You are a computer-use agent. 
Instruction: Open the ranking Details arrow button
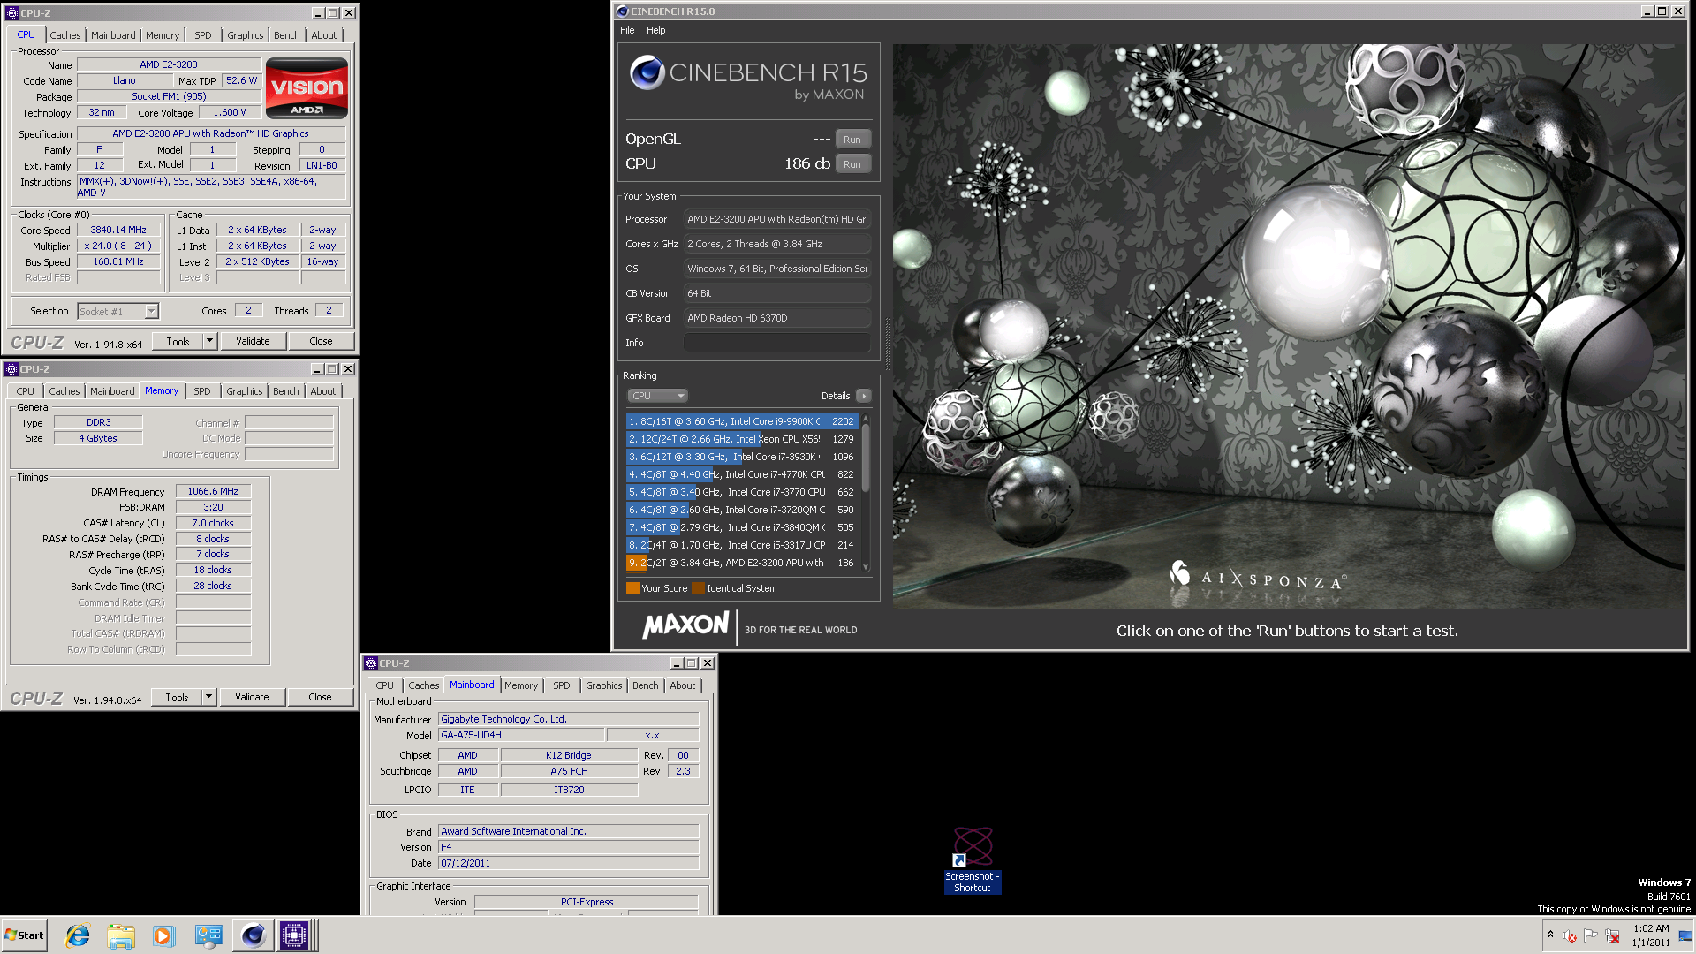pyautogui.click(x=864, y=396)
